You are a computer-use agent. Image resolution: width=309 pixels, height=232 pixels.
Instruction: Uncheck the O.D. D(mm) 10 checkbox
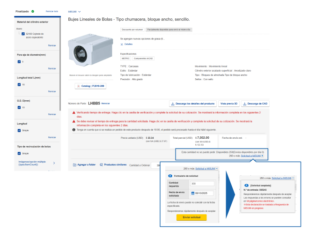(x=18, y=107)
